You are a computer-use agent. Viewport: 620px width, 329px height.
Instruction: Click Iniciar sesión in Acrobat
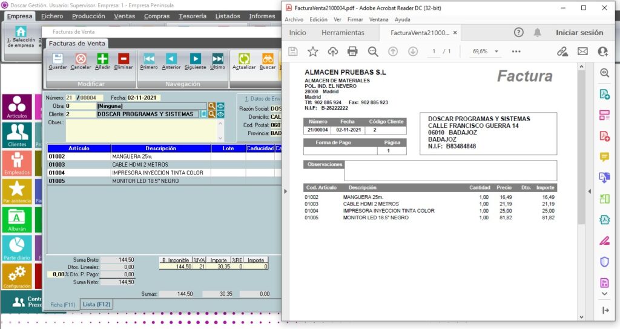(x=579, y=33)
